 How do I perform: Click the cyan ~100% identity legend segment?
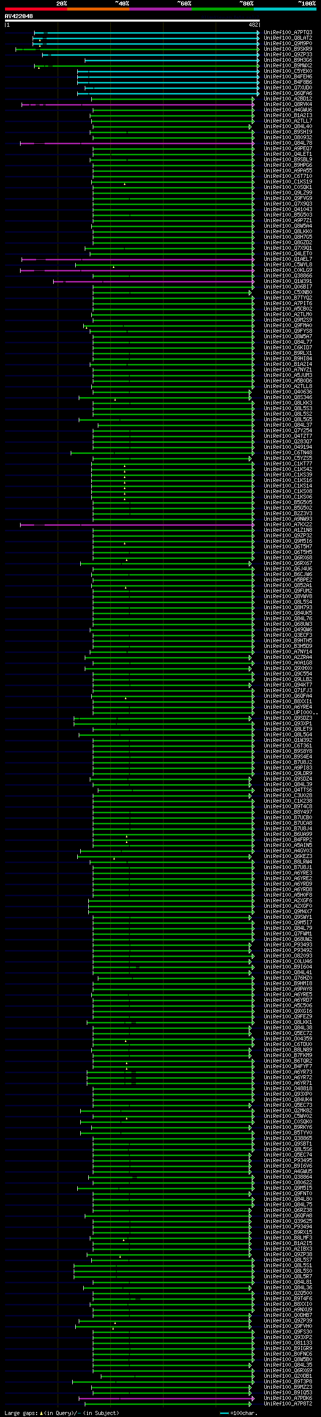285,9
